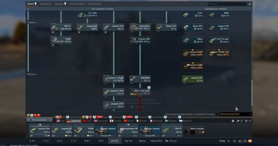Click Выбрать технику for Экипаж №6

click(x=150, y=130)
